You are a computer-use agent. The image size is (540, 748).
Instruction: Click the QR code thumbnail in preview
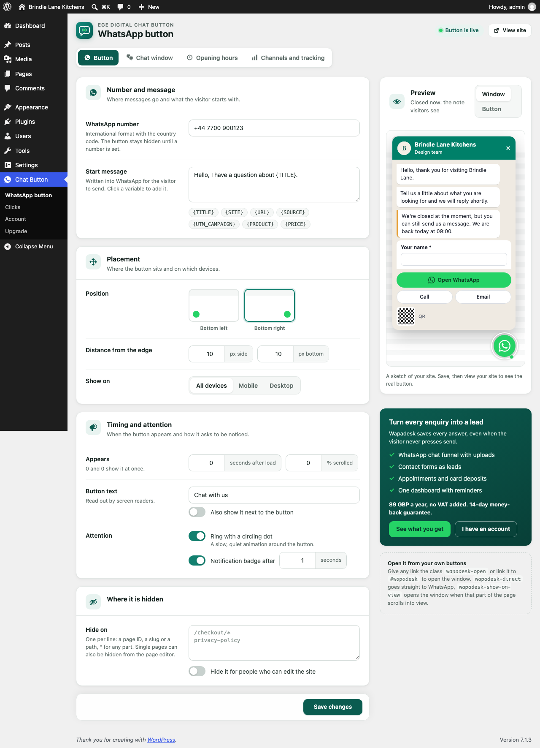[x=406, y=316]
